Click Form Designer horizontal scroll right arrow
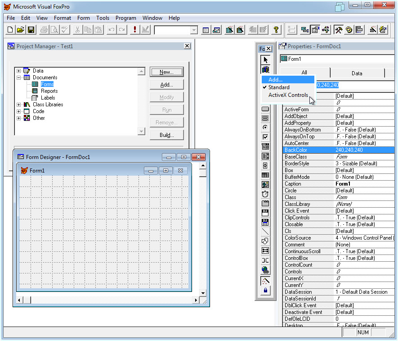Screen dimensions: 398x341 point(196,300)
